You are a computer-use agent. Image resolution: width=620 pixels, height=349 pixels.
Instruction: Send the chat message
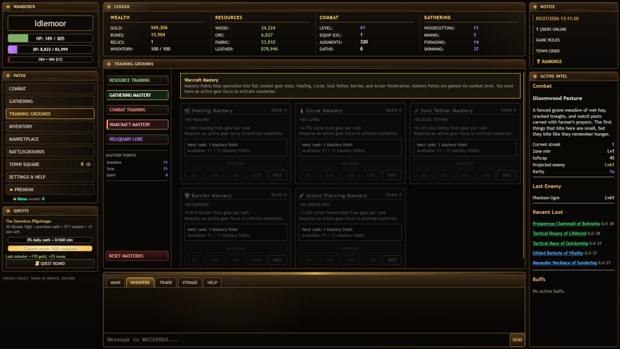[517, 340]
